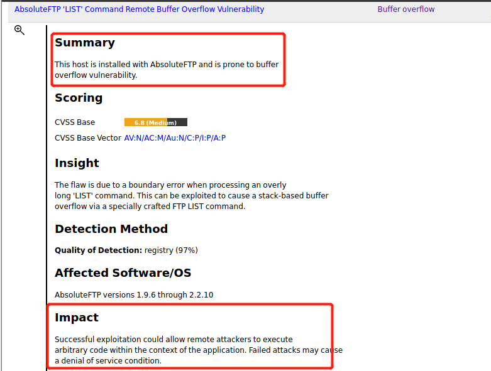
Task: Click 'Successful exploitation could allow remote attackers' text
Action: (174, 340)
